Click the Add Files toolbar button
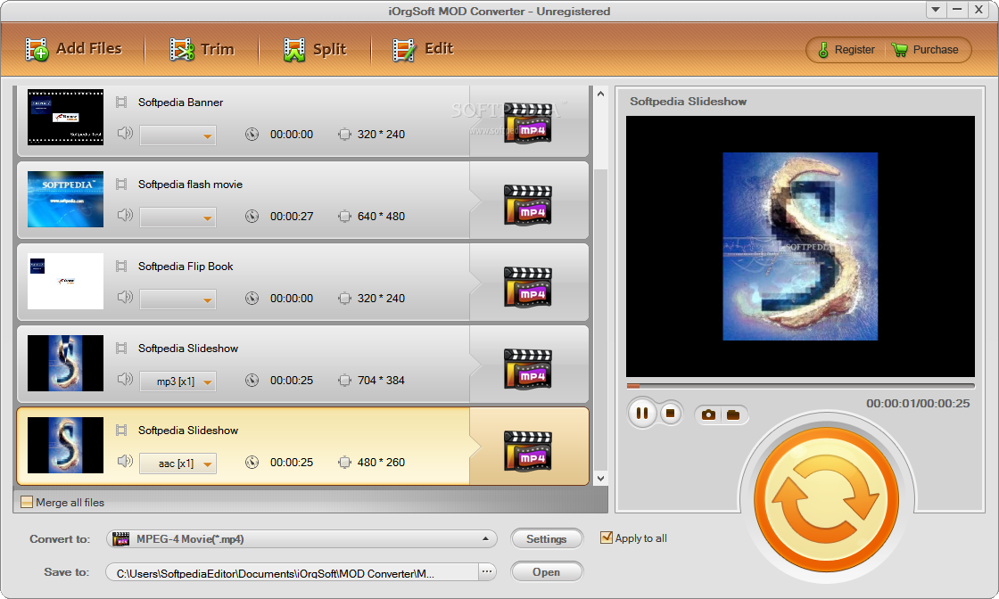Screen dimensions: 999x599 [73, 49]
